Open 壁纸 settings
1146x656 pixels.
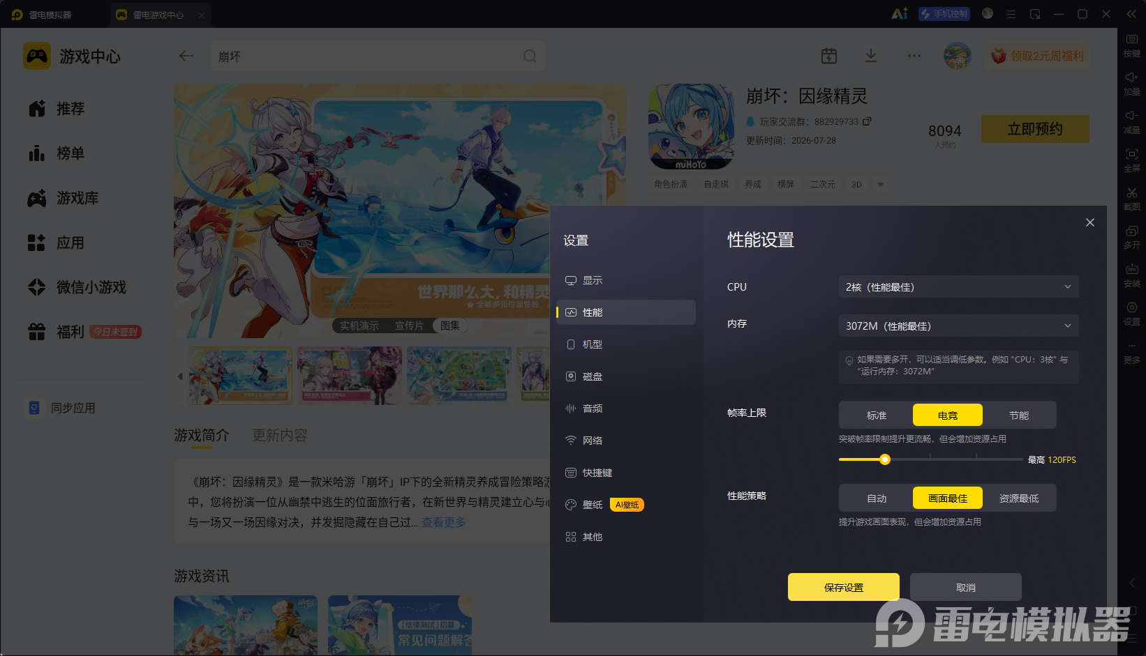[626, 505]
